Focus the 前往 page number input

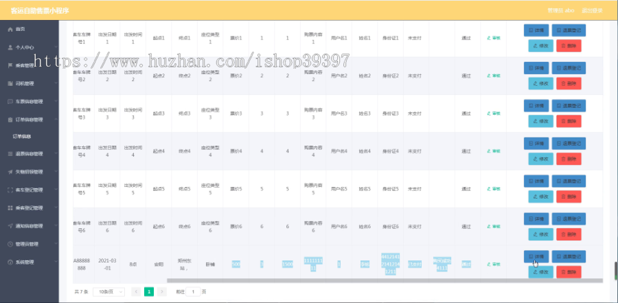193,292
